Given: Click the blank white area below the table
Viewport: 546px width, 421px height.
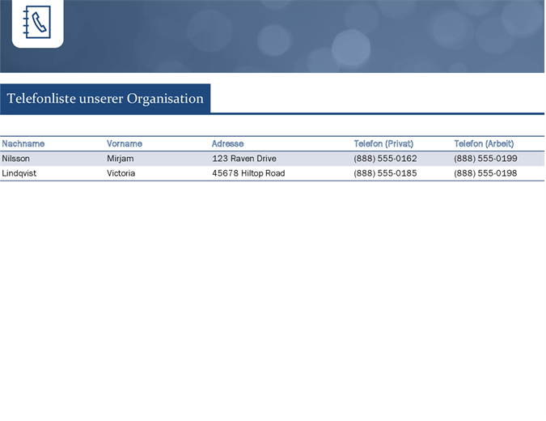Looking at the screenshot, I should pos(273,300).
